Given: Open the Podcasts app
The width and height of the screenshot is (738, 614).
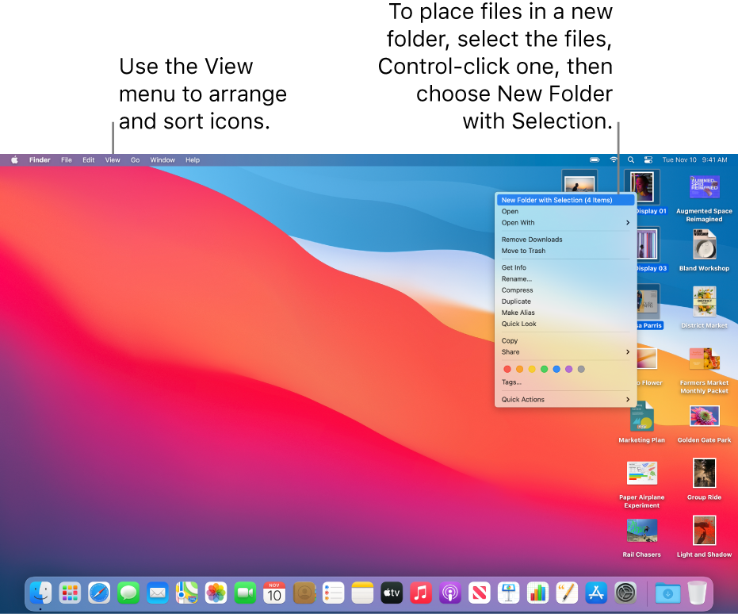Looking at the screenshot, I should coord(449,593).
